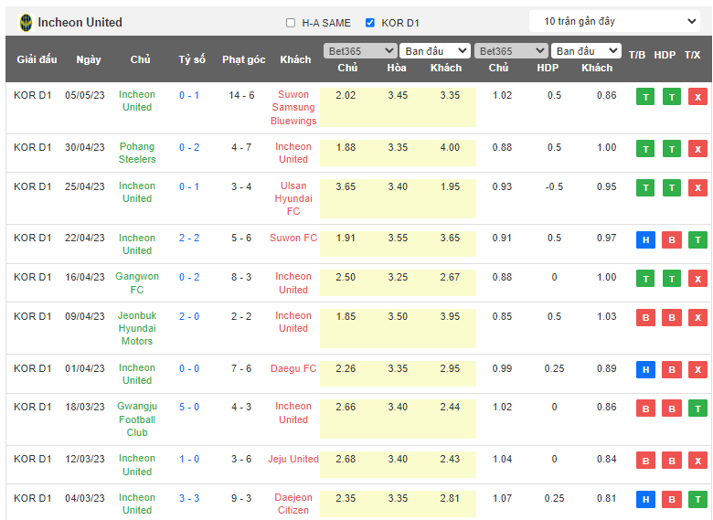Viewport: 713px width, 520px height.
Task: Open the 5 - 0 score link
Action: (x=189, y=407)
